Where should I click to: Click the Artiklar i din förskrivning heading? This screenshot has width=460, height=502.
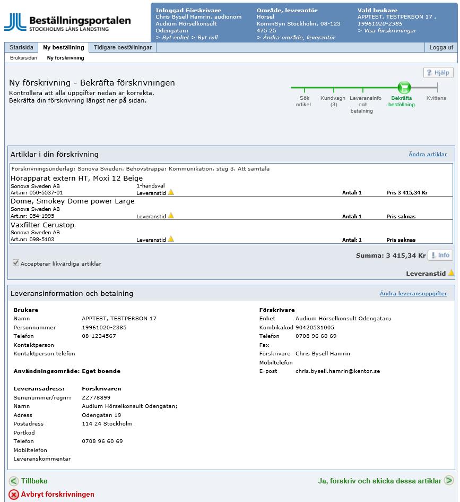click(54, 154)
